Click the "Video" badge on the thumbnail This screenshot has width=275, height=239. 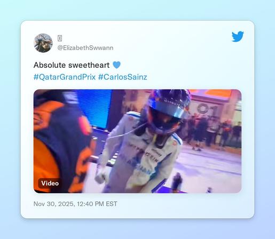[x=50, y=183]
